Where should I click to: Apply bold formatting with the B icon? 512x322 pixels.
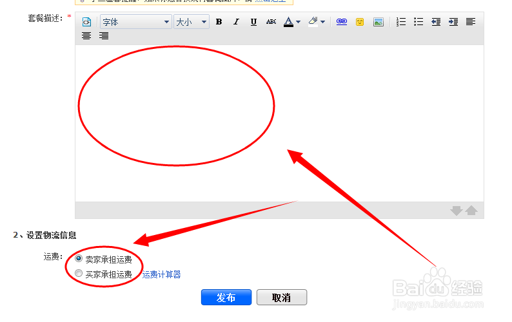tap(219, 22)
